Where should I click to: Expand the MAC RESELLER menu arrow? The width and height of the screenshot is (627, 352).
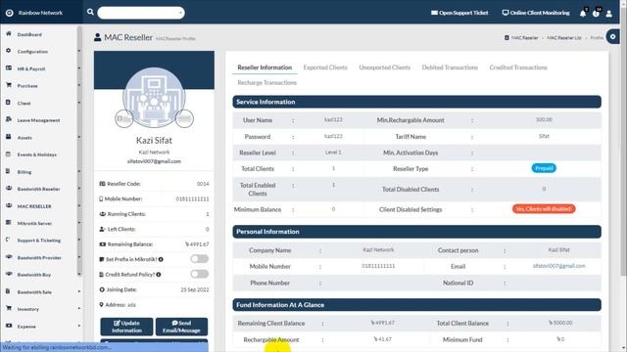click(78, 206)
